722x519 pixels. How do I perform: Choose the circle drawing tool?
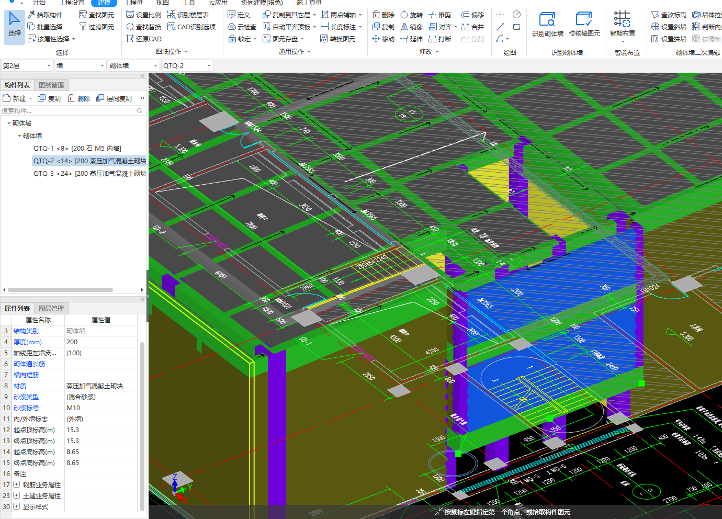516,15
